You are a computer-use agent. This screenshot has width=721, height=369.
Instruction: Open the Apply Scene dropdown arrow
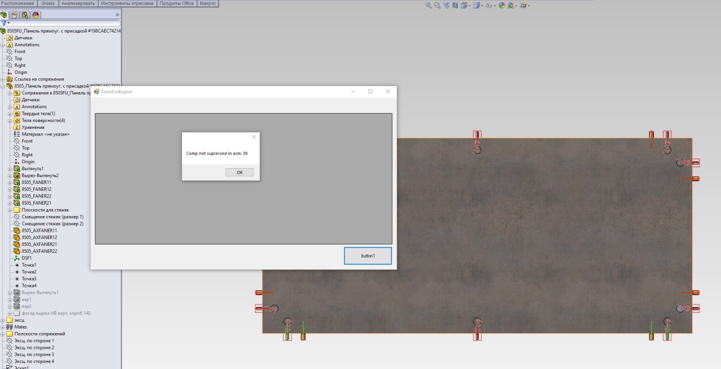pyautogui.click(x=516, y=6)
